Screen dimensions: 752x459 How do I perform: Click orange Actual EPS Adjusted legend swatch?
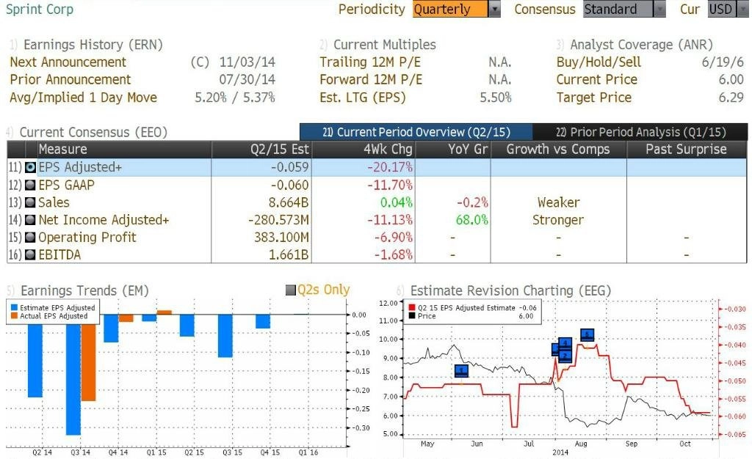pos(14,316)
